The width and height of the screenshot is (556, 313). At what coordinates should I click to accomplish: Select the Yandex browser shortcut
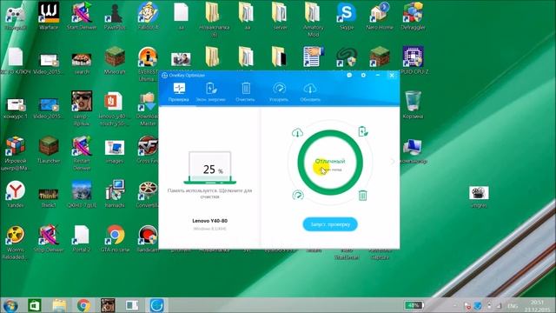click(16, 194)
